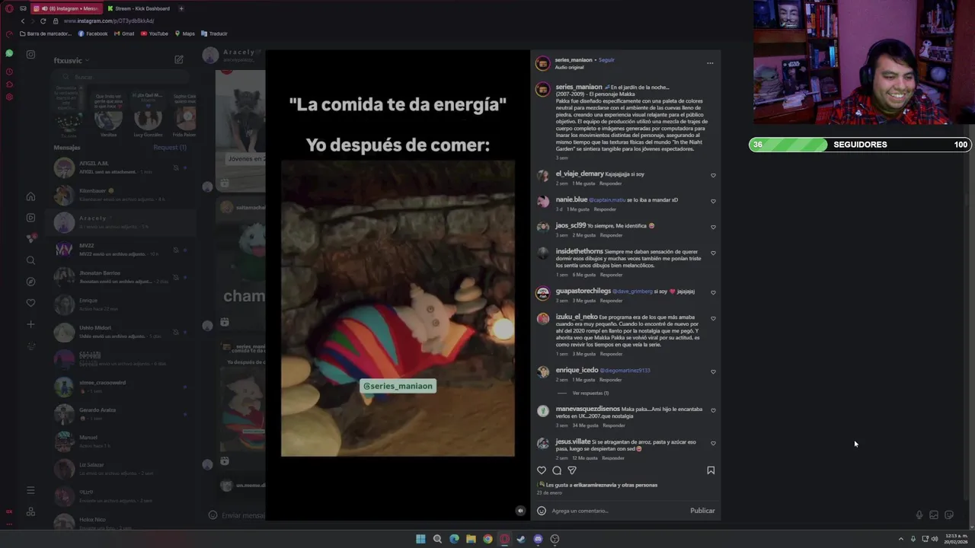Click the Publicar comment button
This screenshot has height=548, width=975.
click(702, 511)
